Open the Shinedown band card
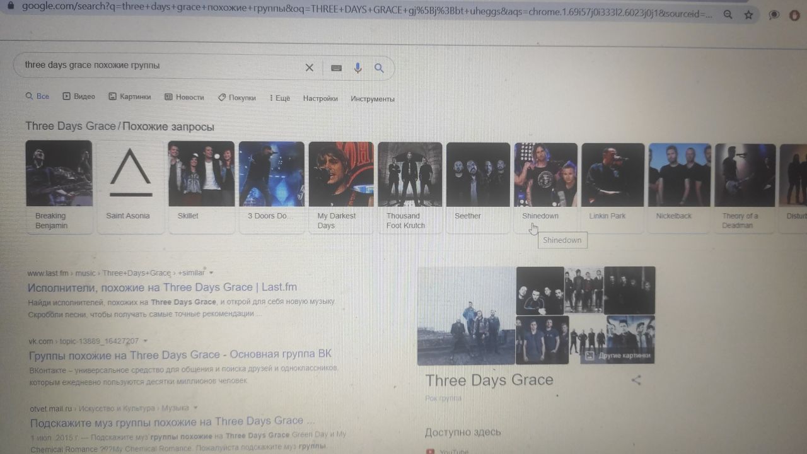This screenshot has height=454, width=807. click(x=546, y=188)
